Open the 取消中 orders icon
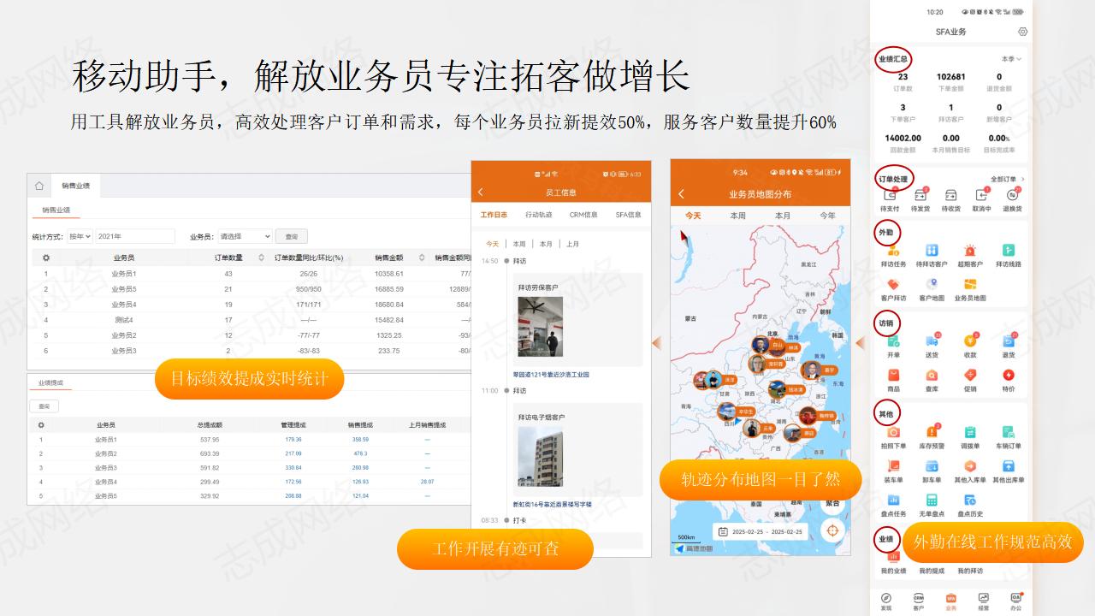1095x616 pixels. (x=981, y=195)
